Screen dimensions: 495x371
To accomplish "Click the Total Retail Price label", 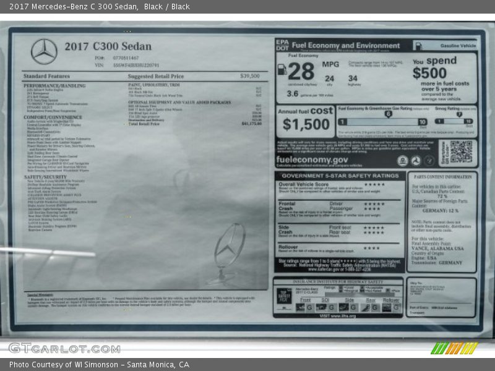I will pos(144,124).
